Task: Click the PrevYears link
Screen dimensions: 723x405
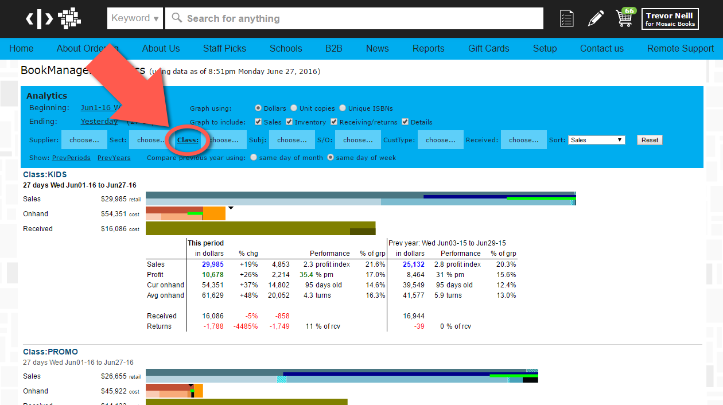Action: point(114,158)
